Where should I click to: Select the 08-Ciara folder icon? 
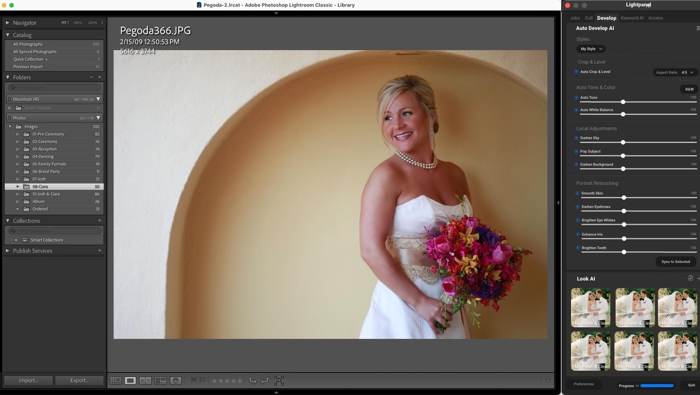[27, 186]
